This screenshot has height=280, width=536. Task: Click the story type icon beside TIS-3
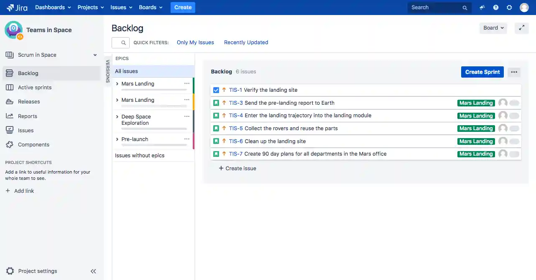click(216, 103)
